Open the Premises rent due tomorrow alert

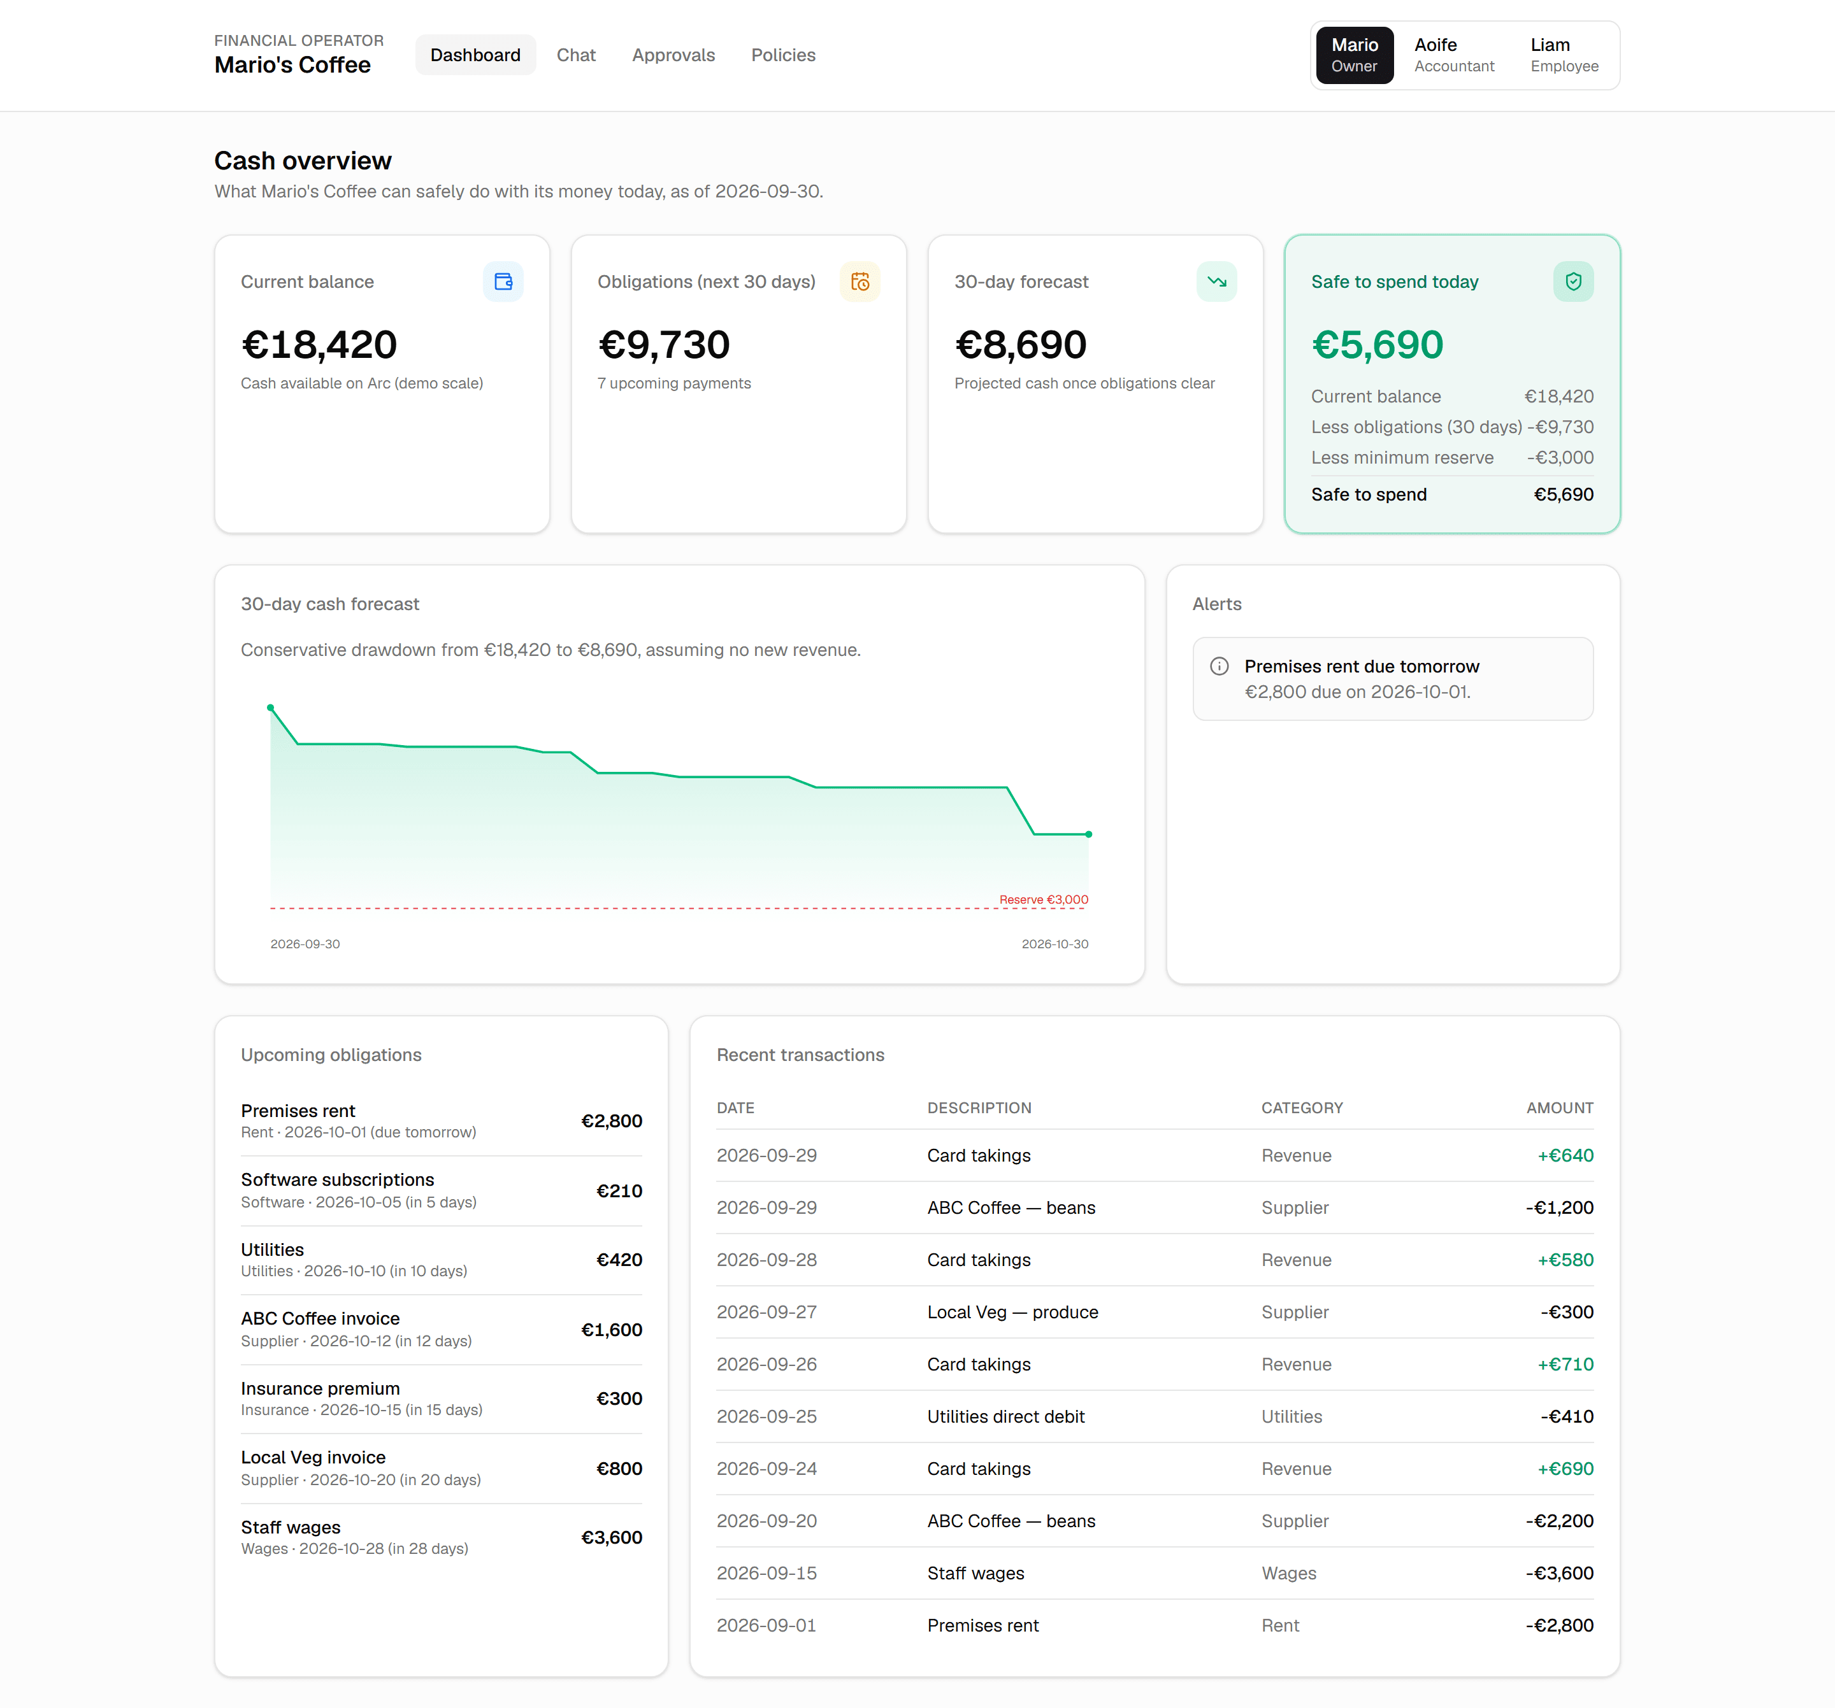pos(1392,679)
